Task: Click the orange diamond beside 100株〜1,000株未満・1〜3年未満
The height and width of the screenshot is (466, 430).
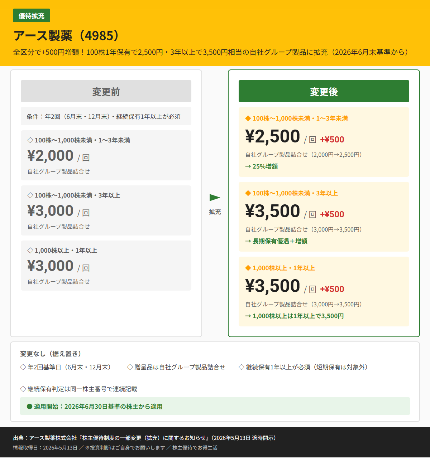Action: [248, 118]
